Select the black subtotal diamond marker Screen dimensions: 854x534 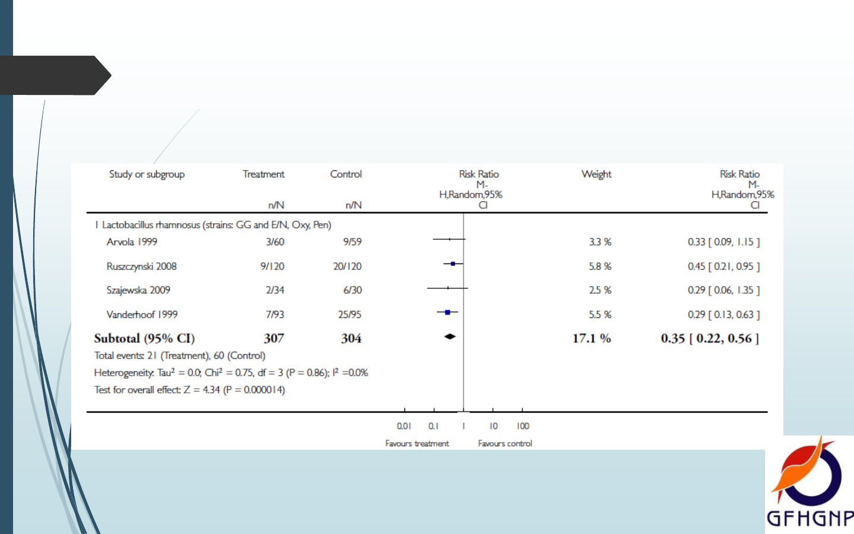tap(450, 337)
